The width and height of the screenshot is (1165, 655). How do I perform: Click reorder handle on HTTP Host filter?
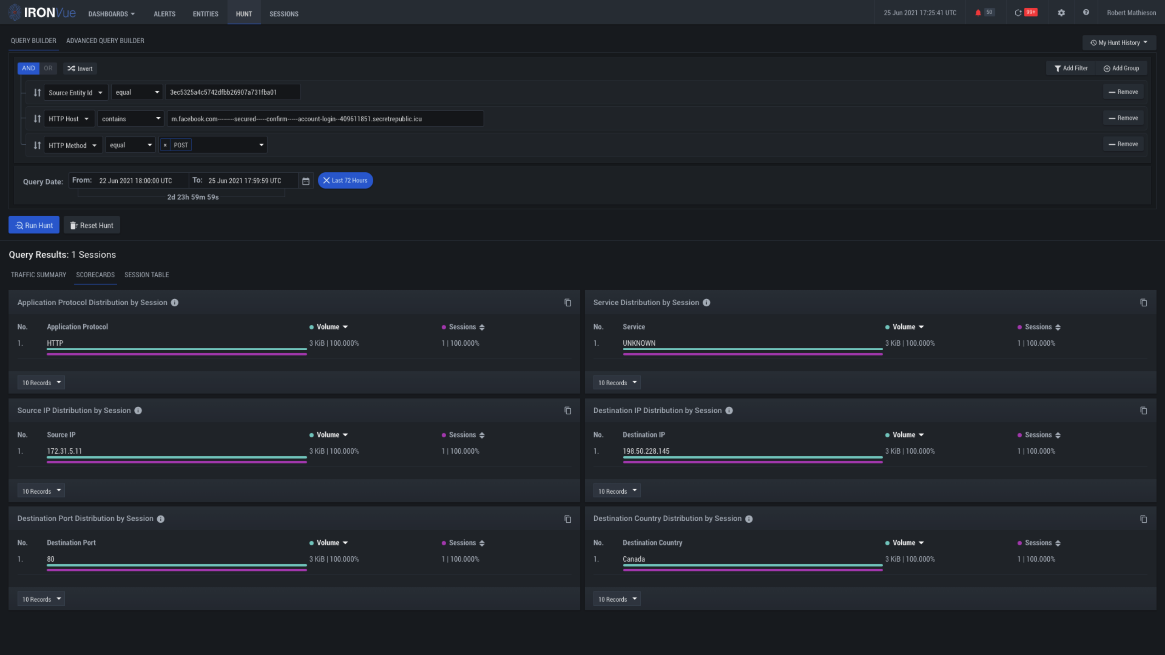pos(37,119)
